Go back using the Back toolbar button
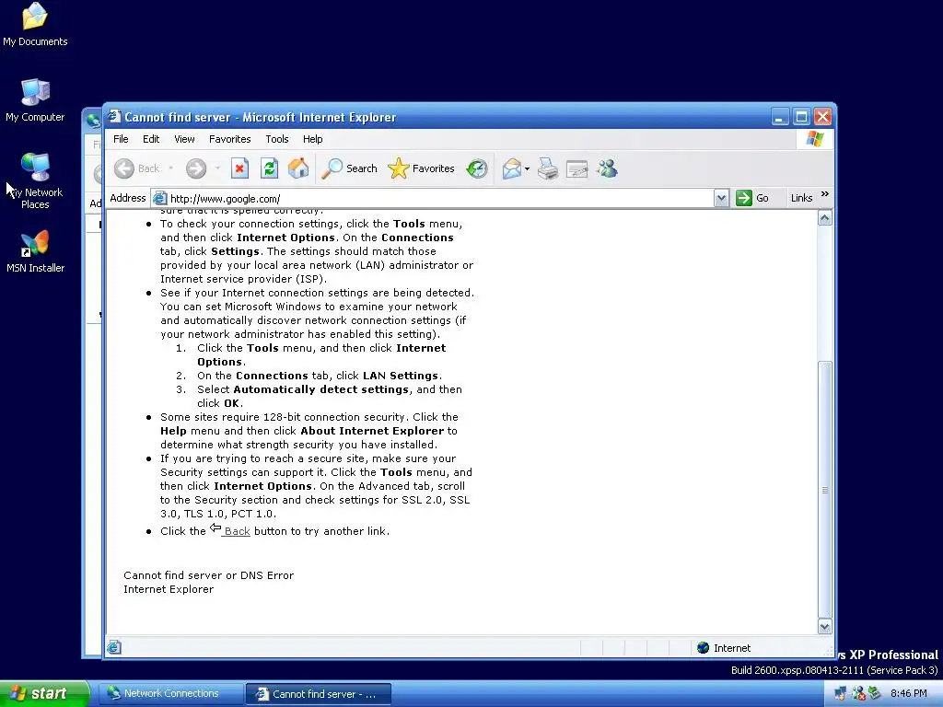The image size is (943, 707). point(137,169)
